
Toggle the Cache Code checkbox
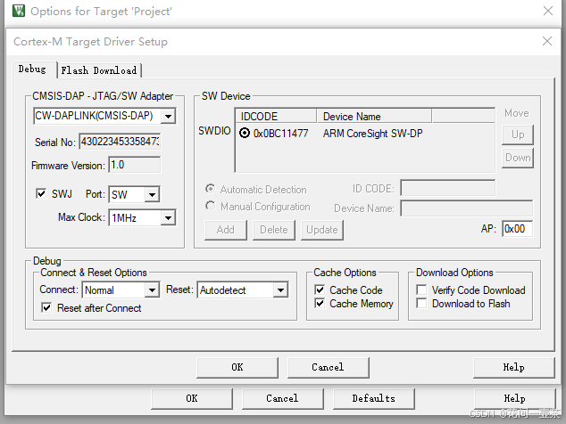320,289
